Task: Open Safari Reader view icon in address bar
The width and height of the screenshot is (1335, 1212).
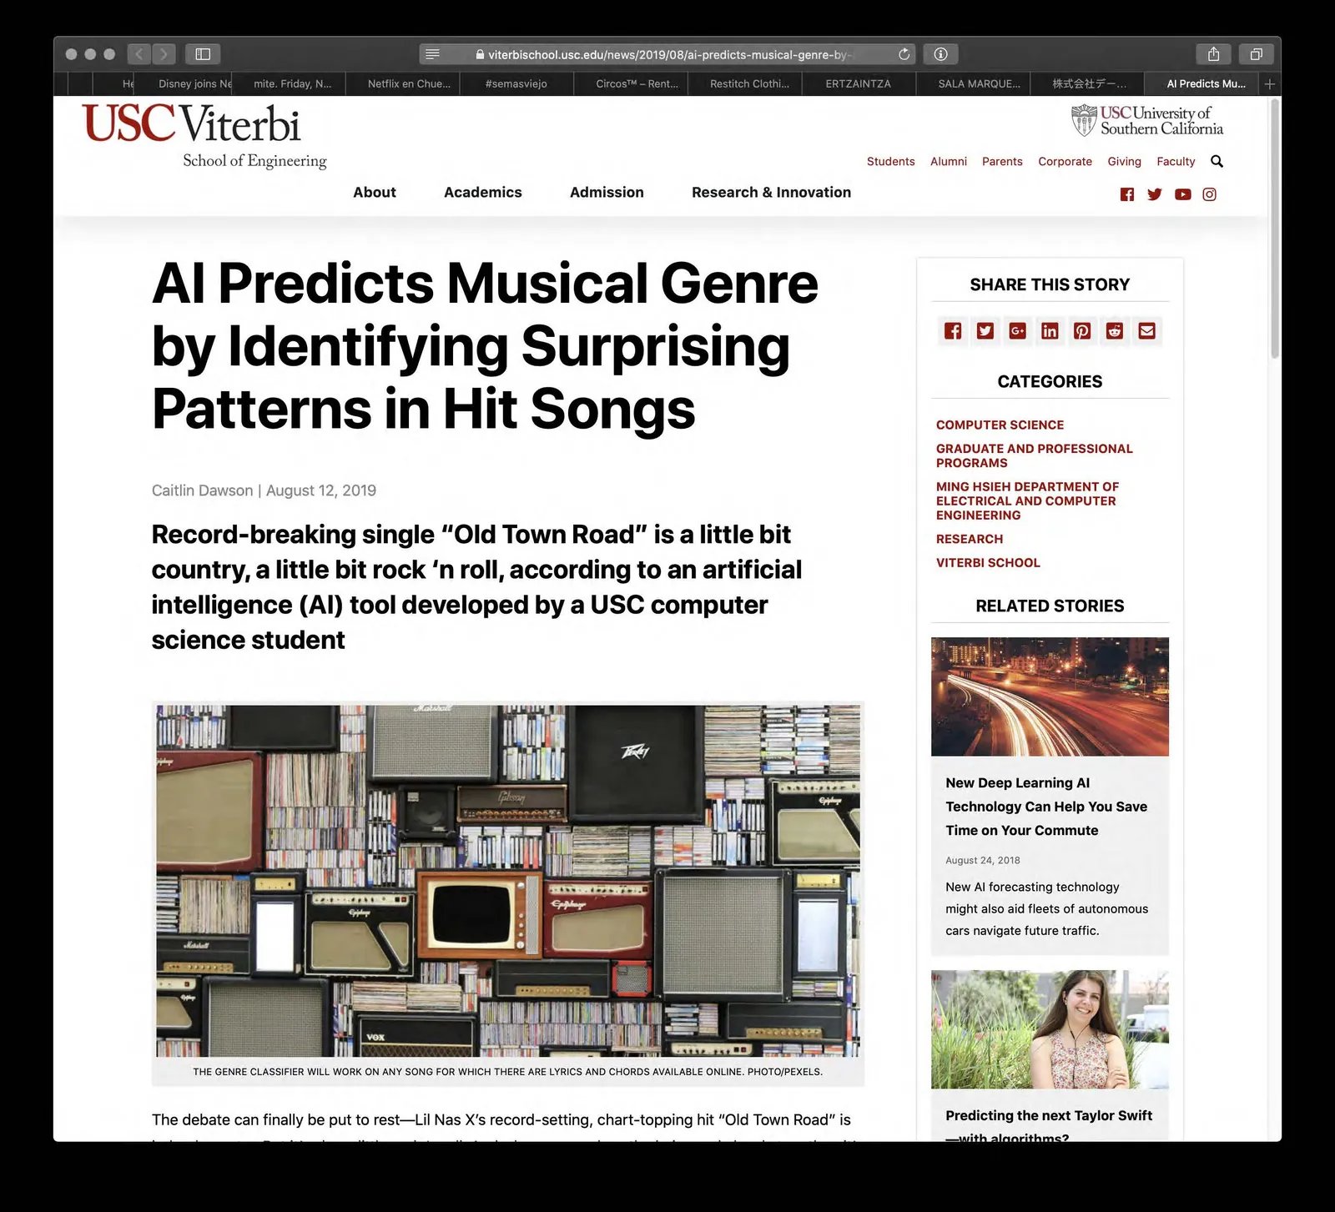Action: [x=432, y=54]
